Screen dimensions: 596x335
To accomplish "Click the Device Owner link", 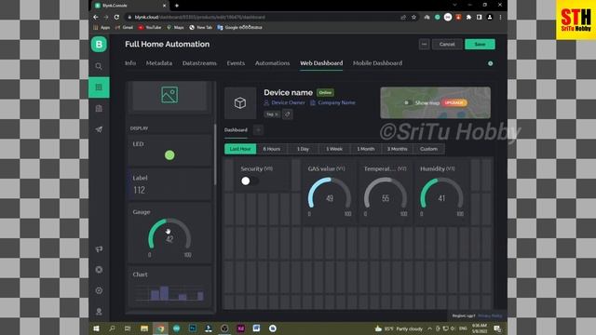I will click(x=288, y=102).
